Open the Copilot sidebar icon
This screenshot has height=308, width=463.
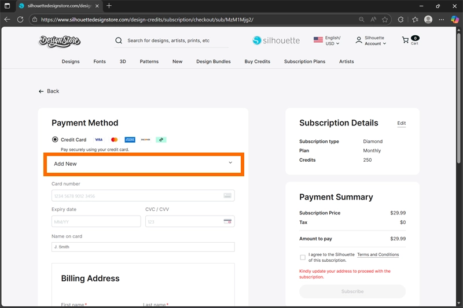pos(455,19)
